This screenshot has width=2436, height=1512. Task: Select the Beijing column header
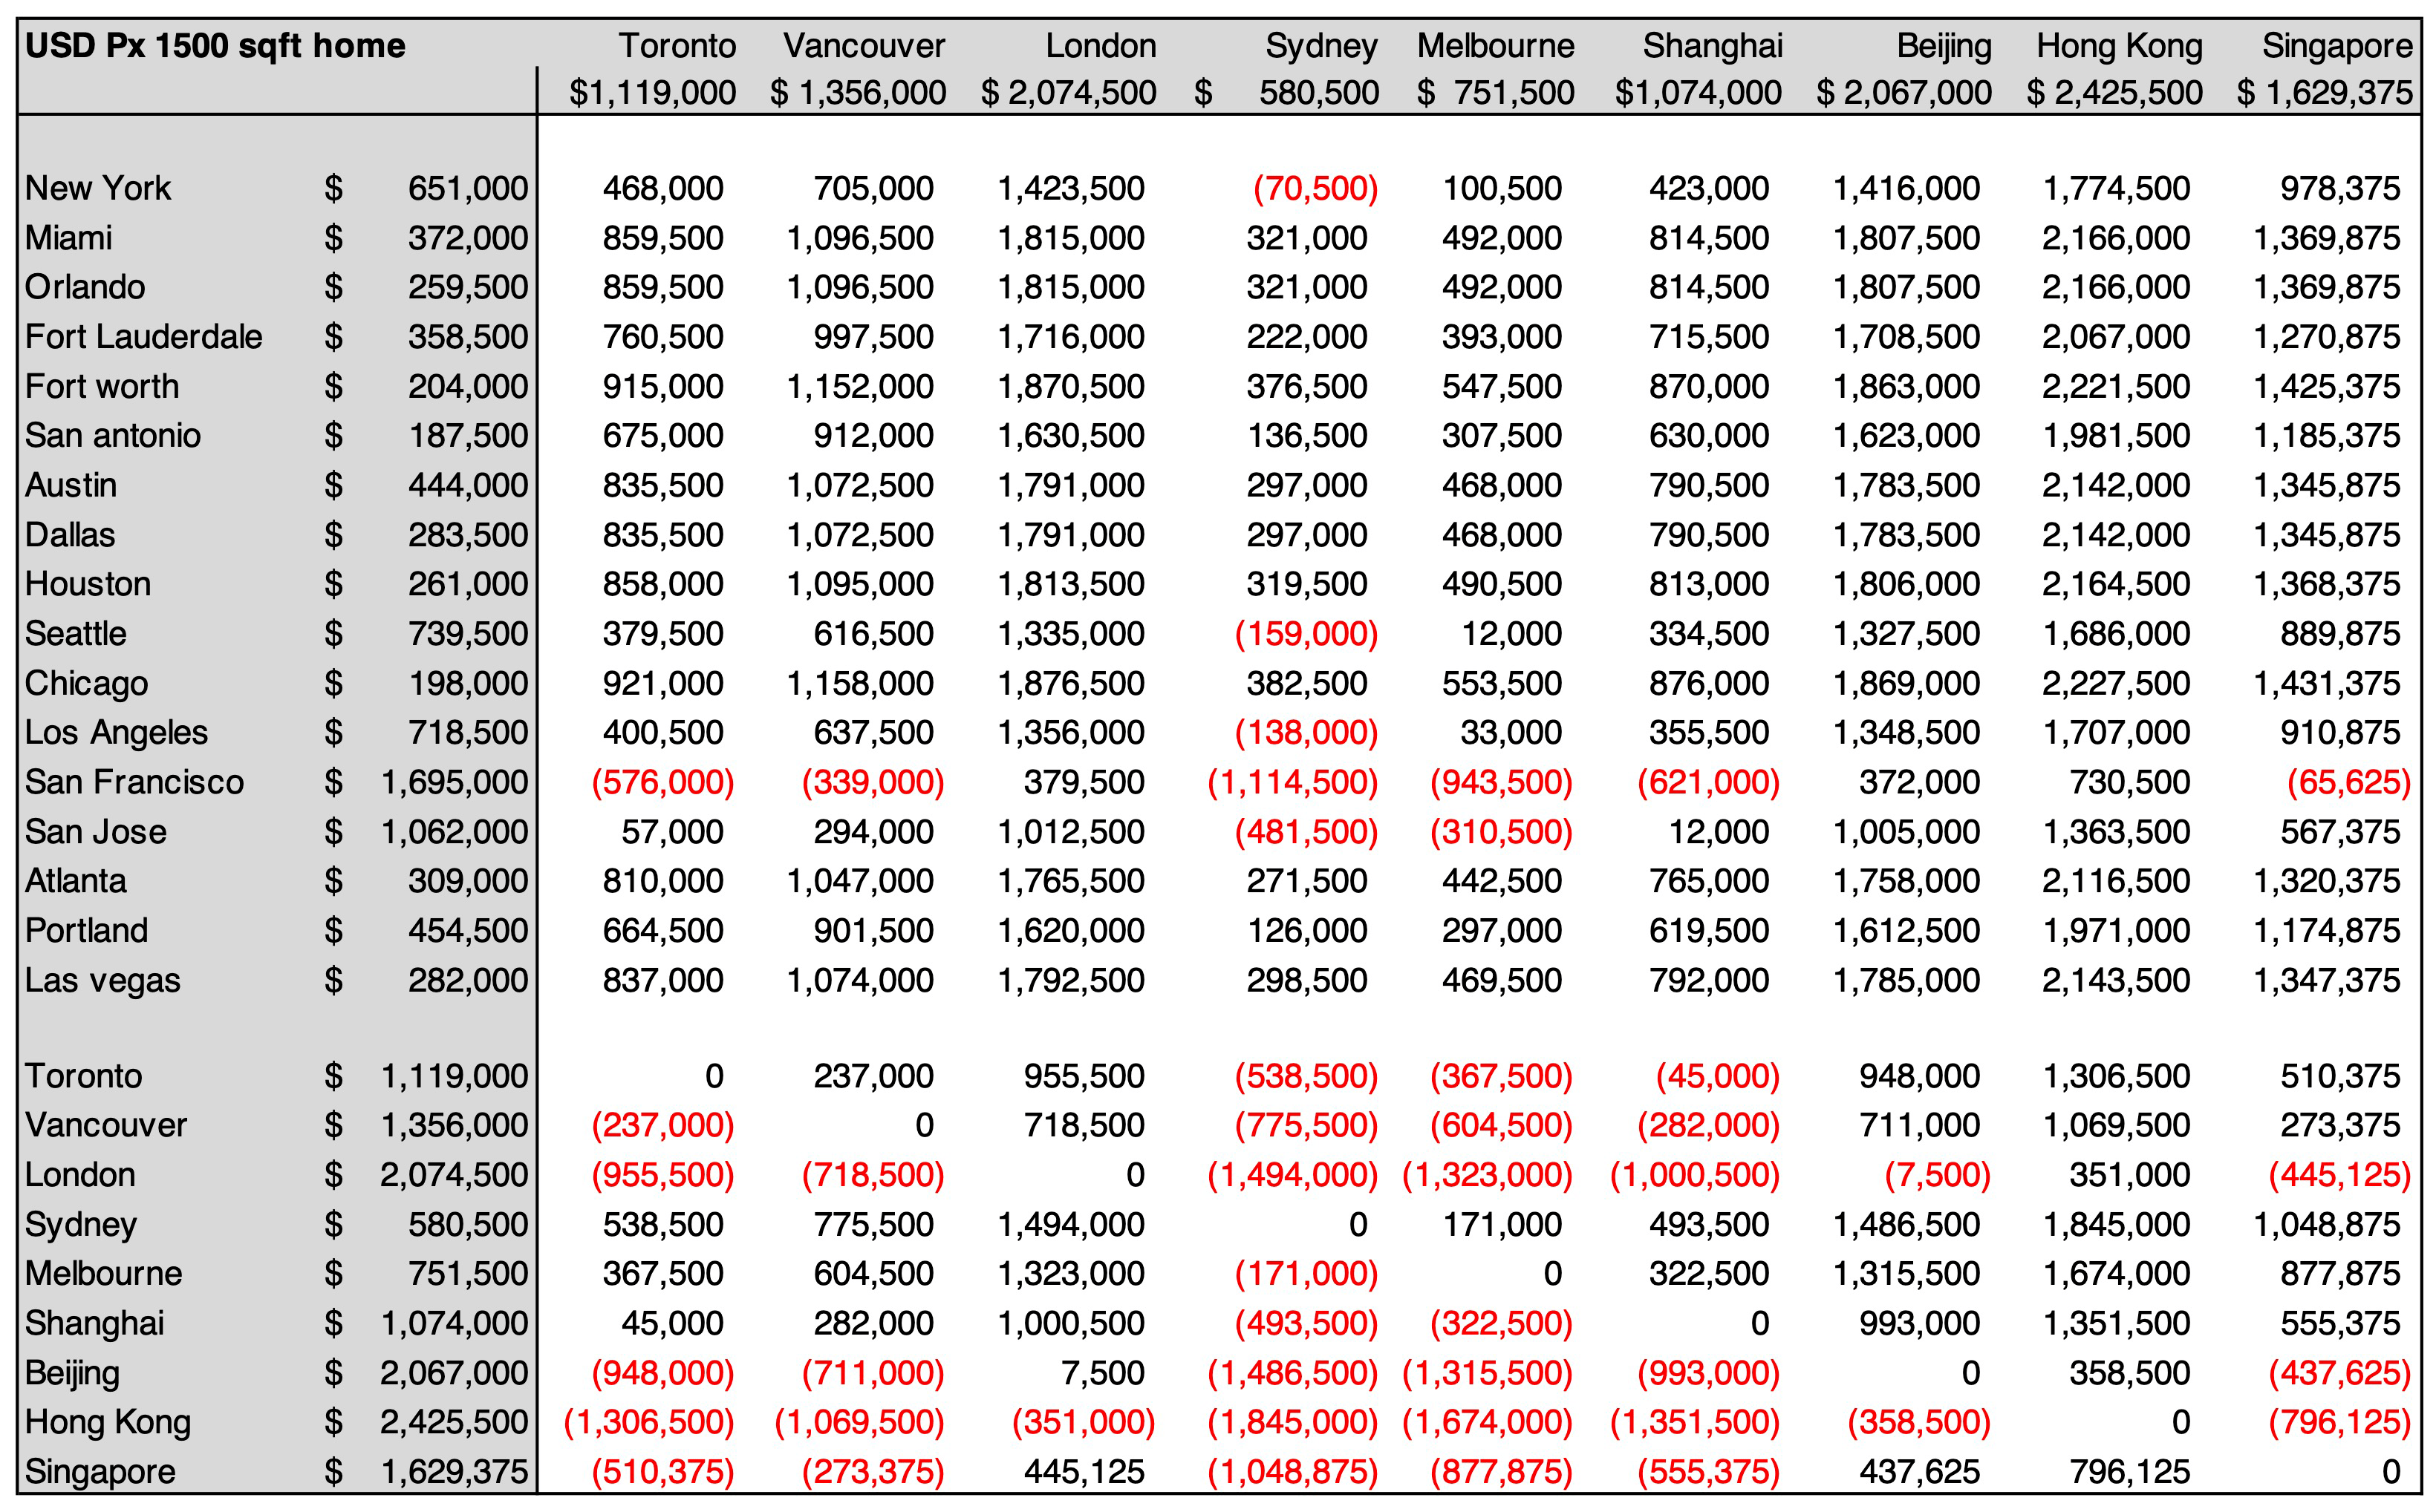click(x=1944, y=46)
